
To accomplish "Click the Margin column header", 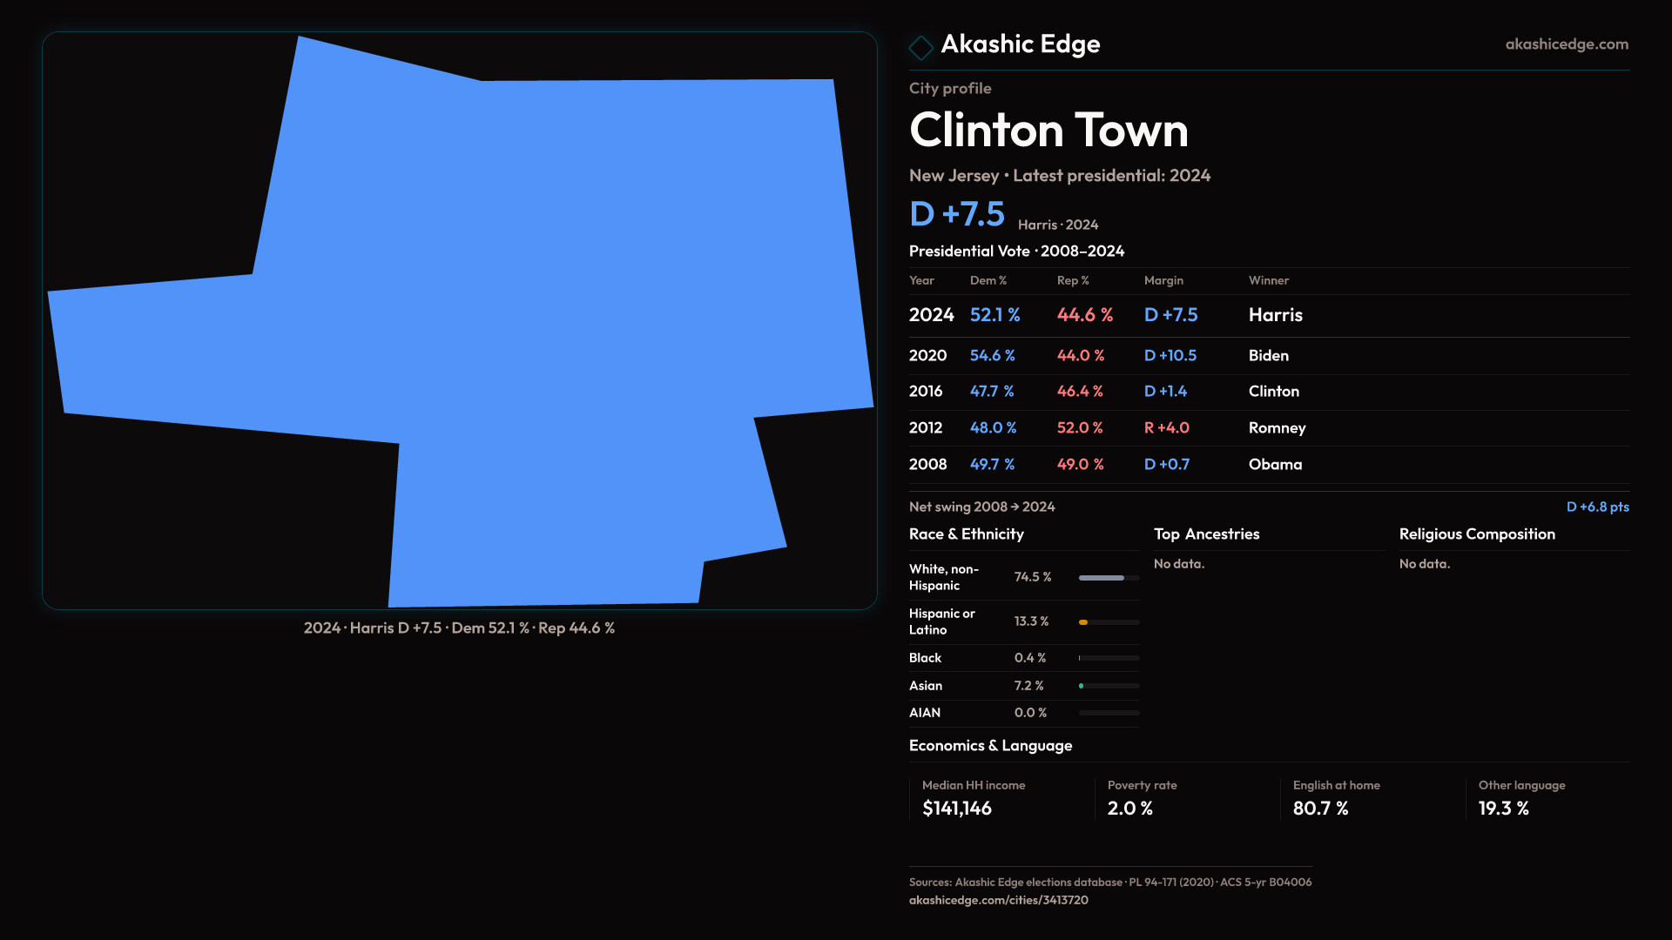I will coord(1163,281).
